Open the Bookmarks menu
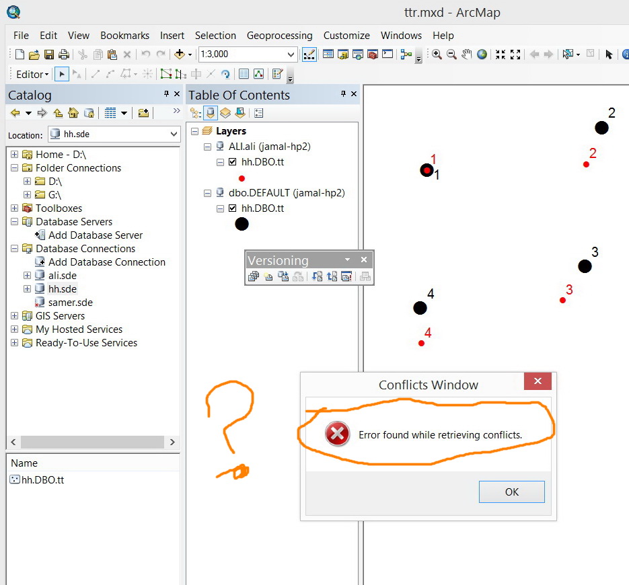The image size is (629, 585). click(x=124, y=35)
